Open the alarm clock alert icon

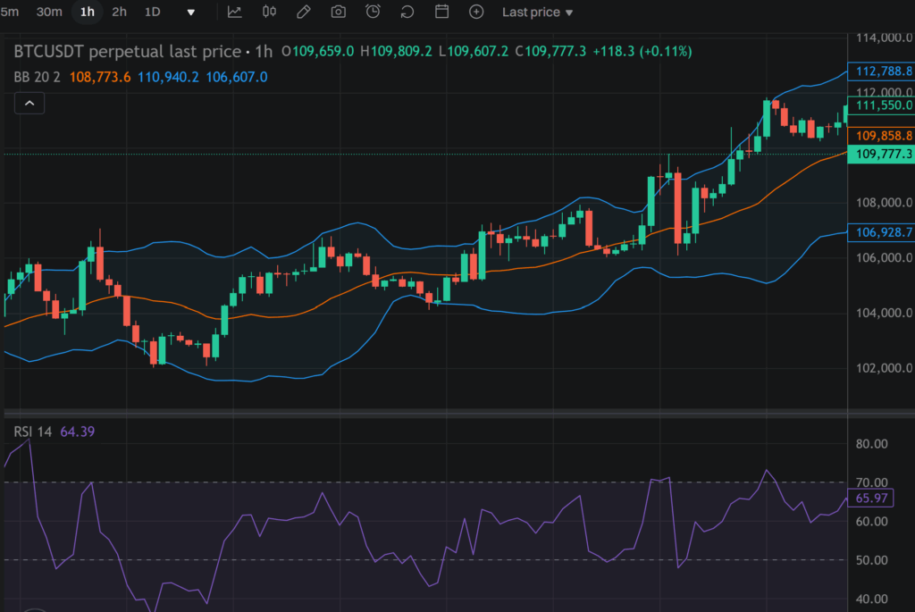click(373, 12)
